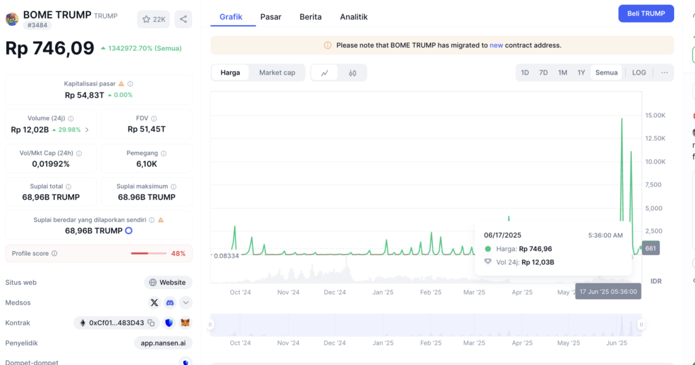Click the Rp 51,45T FDV value

(x=147, y=130)
